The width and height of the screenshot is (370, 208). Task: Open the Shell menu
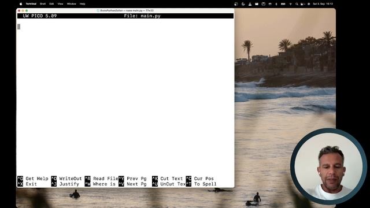click(43, 4)
